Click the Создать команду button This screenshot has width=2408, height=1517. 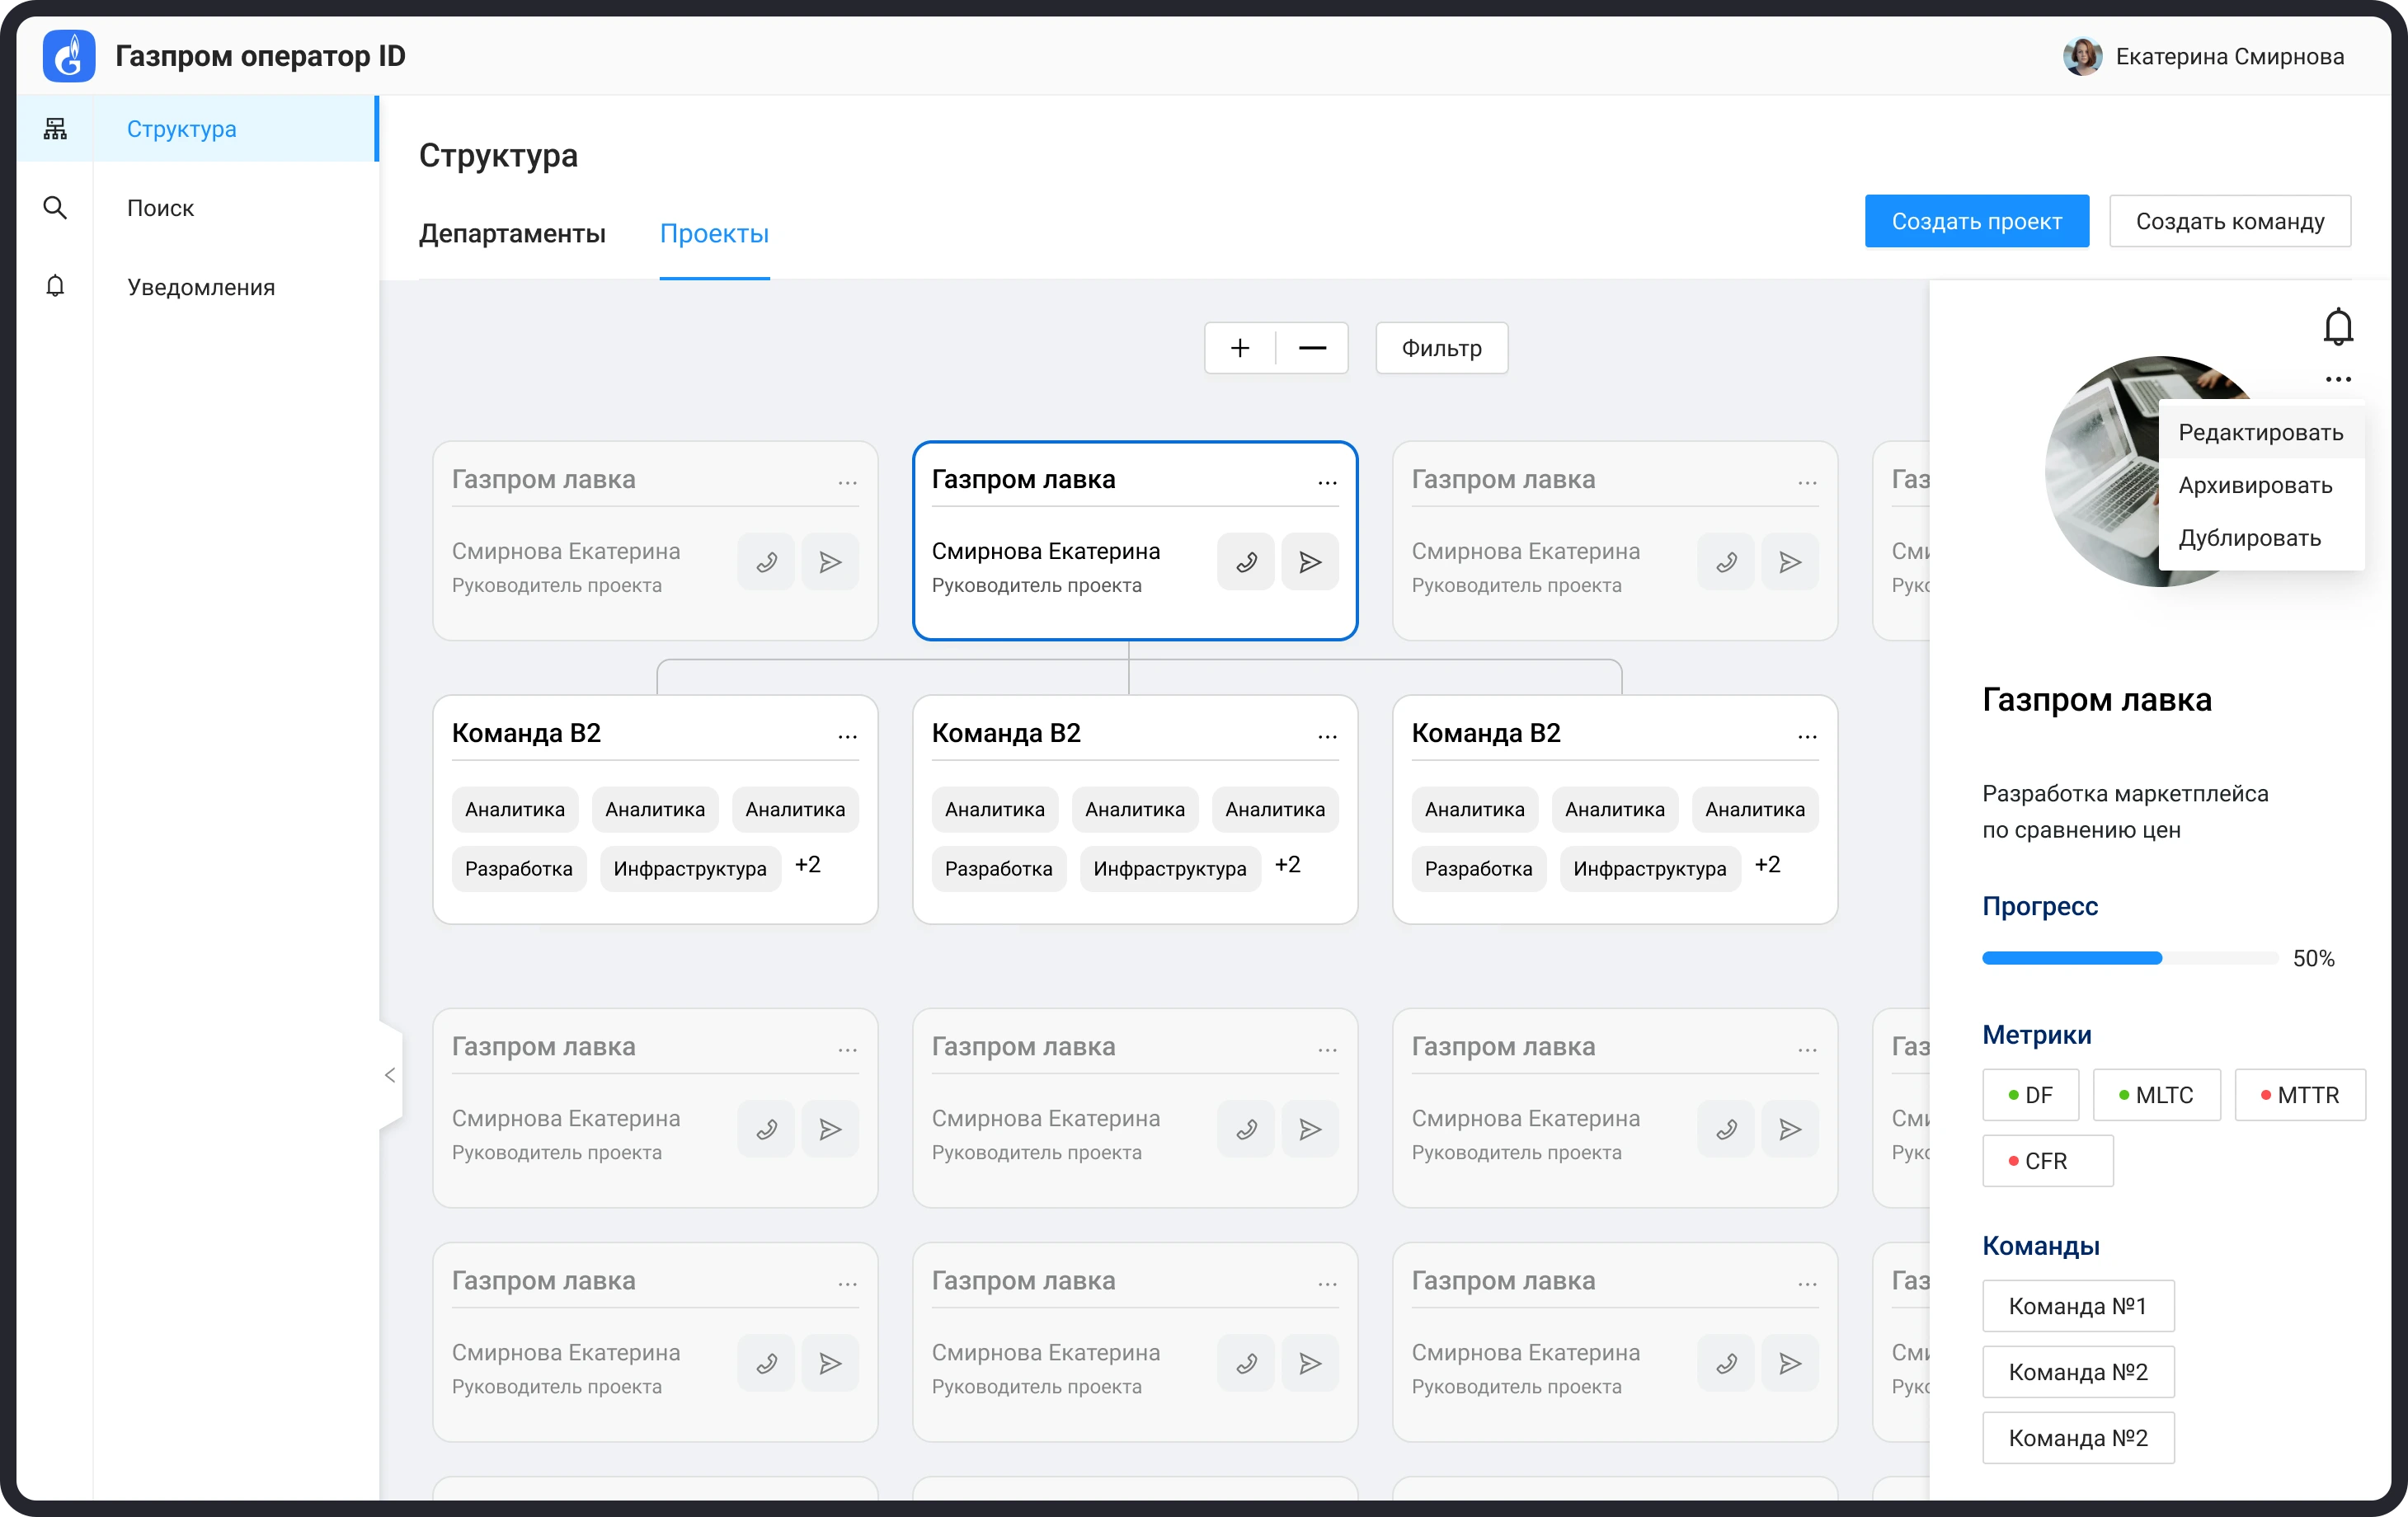[x=2230, y=221]
